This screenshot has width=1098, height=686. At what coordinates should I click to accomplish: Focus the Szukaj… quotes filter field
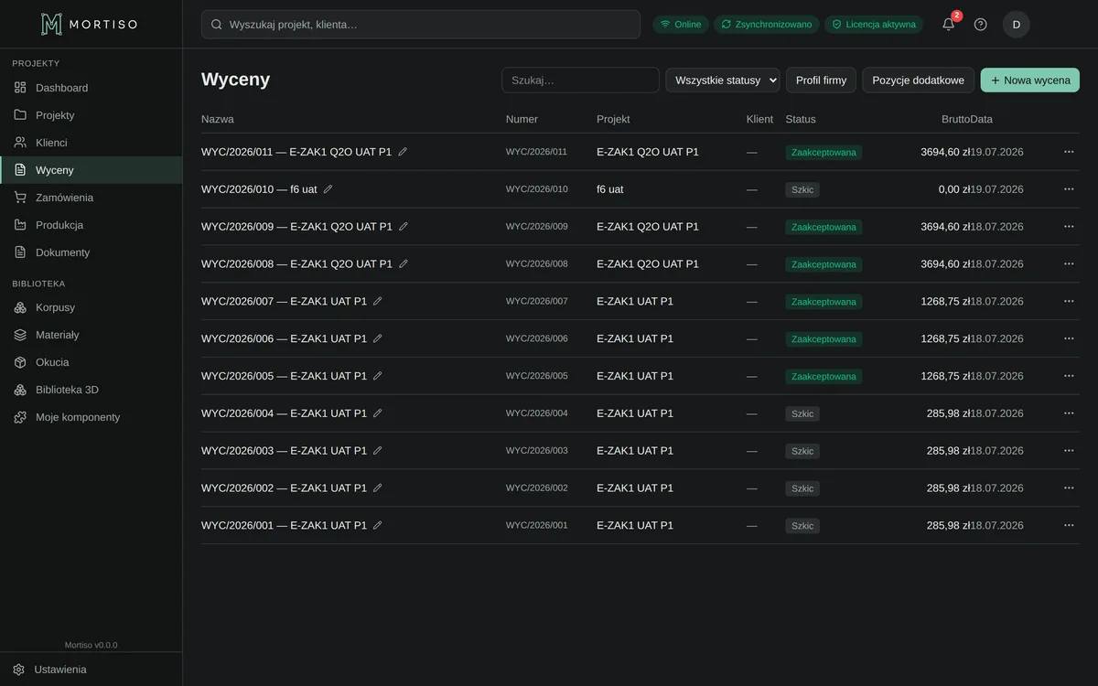[x=580, y=80]
